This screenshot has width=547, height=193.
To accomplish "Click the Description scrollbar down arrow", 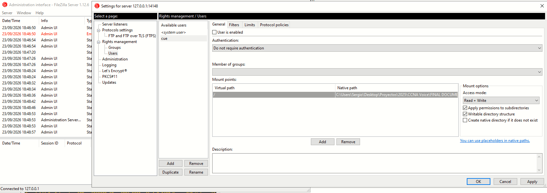I will pyautogui.click(x=539, y=170).
